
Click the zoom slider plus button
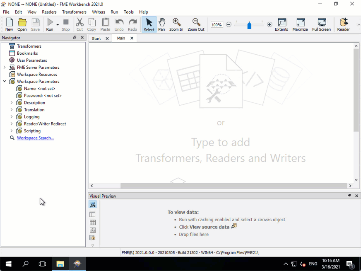270,24
